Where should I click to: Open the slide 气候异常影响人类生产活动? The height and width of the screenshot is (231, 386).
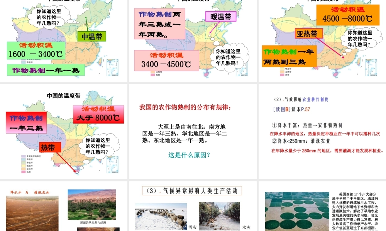(x=193, y=206)
